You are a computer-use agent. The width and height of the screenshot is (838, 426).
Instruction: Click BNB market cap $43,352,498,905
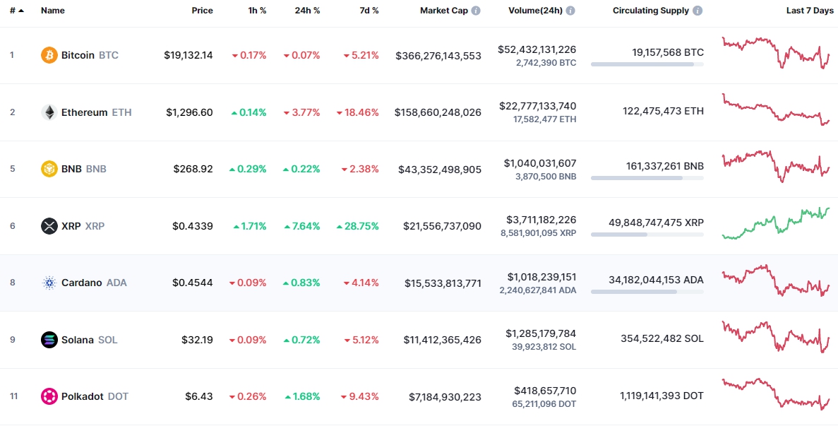440,170
